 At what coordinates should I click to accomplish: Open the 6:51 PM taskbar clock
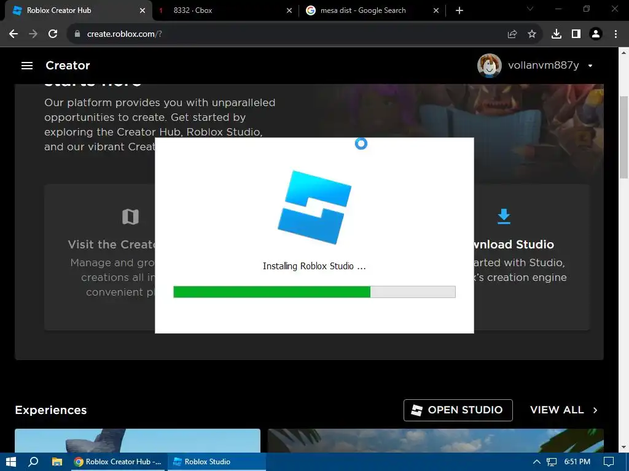click(x=577, y=462)
